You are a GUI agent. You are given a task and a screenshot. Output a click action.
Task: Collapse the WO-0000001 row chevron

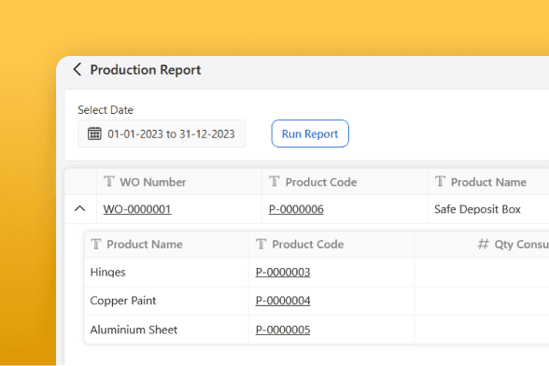tap(80, 209)
